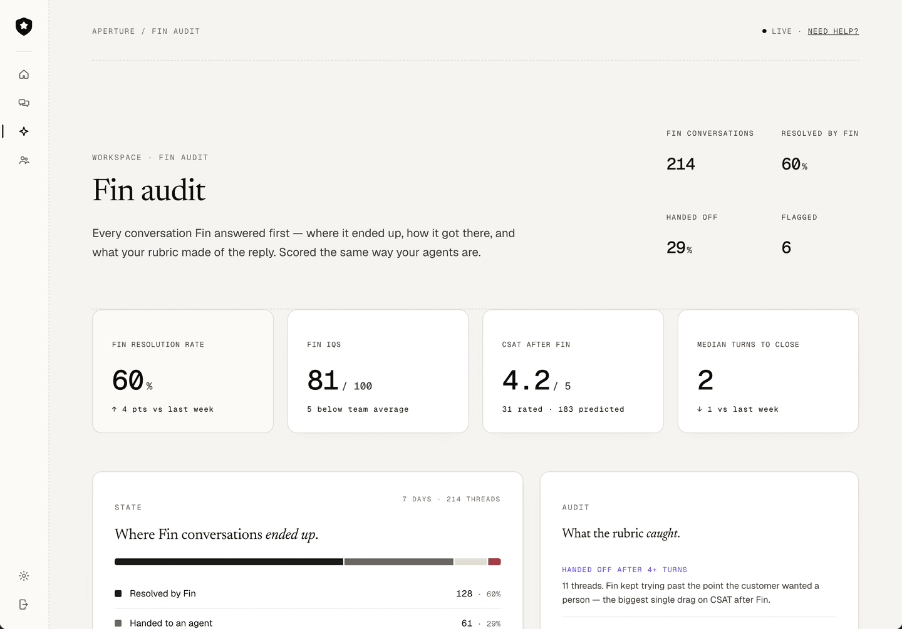Screen dimensions: 902x629
Task: Select the 'Handed to an agent' legend row label
Action: point(171,623)
